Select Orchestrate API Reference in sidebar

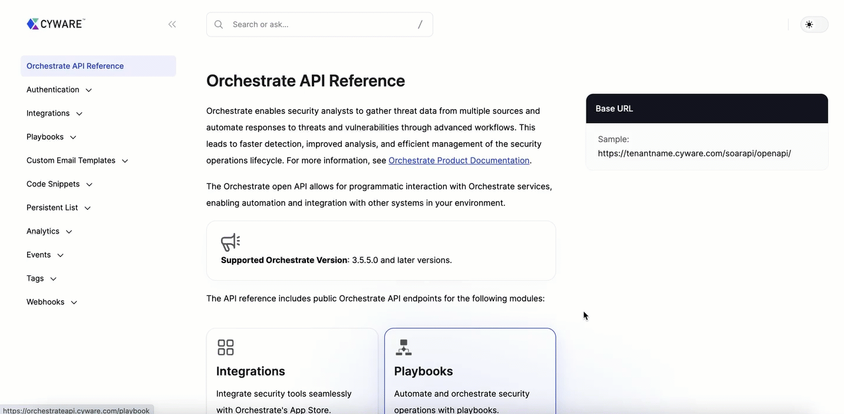coord(75,66)
